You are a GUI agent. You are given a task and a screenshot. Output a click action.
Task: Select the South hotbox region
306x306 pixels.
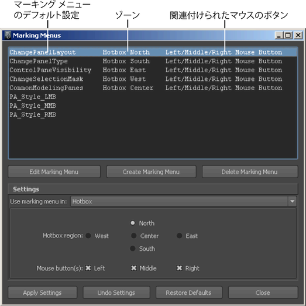point(132,249)
